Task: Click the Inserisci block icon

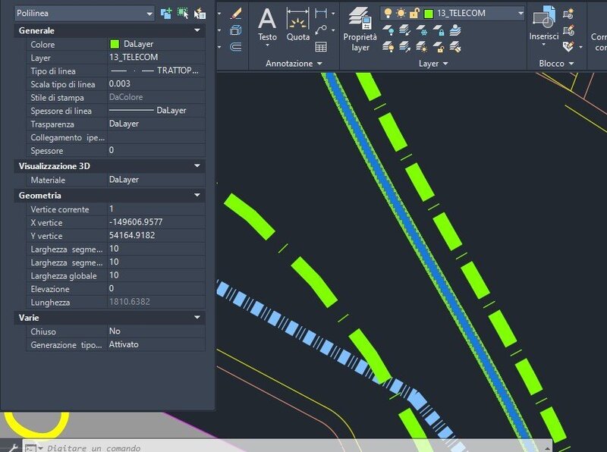Action: pos(543,24)
